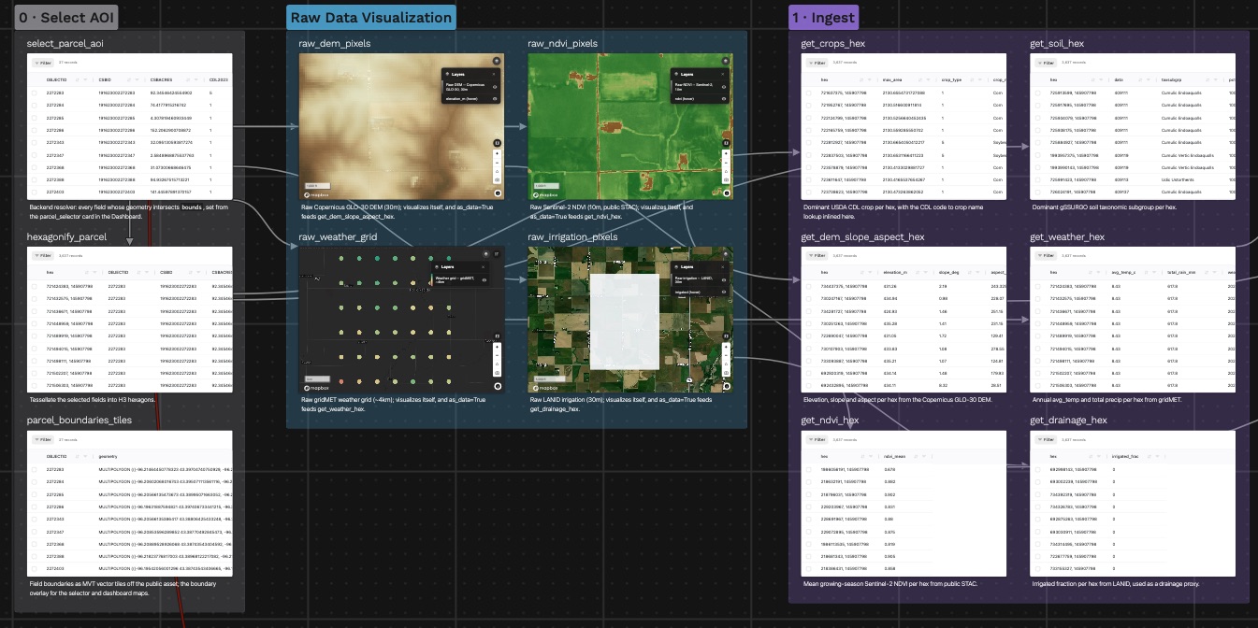Screen dimensions: 1258x628
Task: Click Filter button in parcel_boundaries_tiles table
Action: pos(43,438)
